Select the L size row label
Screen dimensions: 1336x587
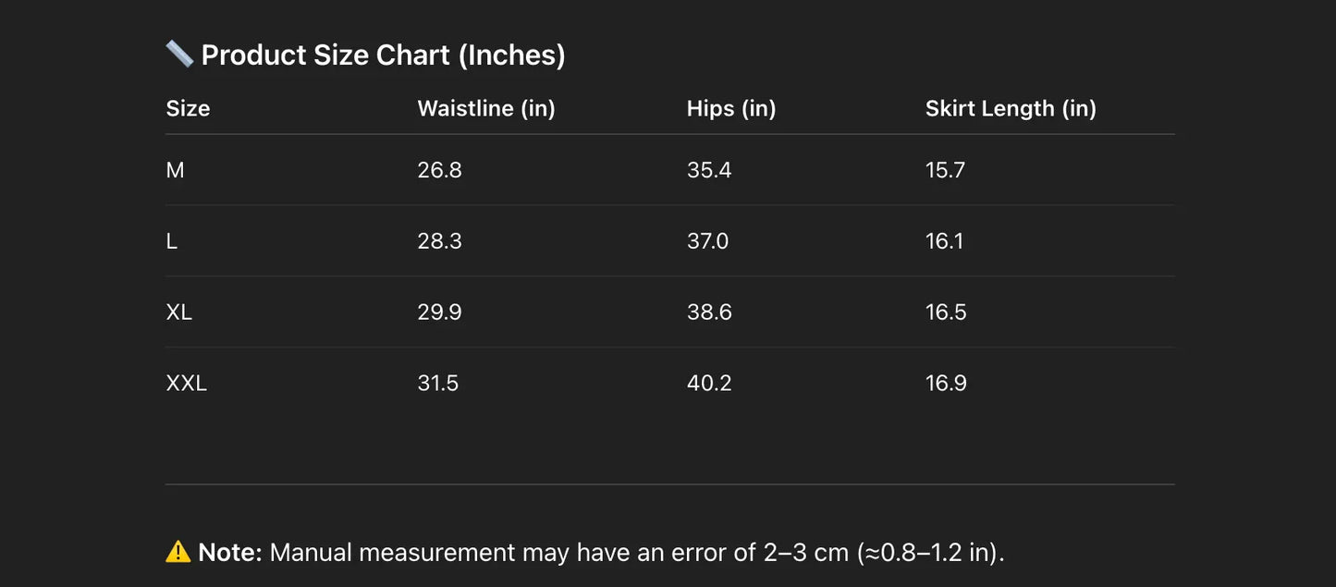tap(172, 241)
